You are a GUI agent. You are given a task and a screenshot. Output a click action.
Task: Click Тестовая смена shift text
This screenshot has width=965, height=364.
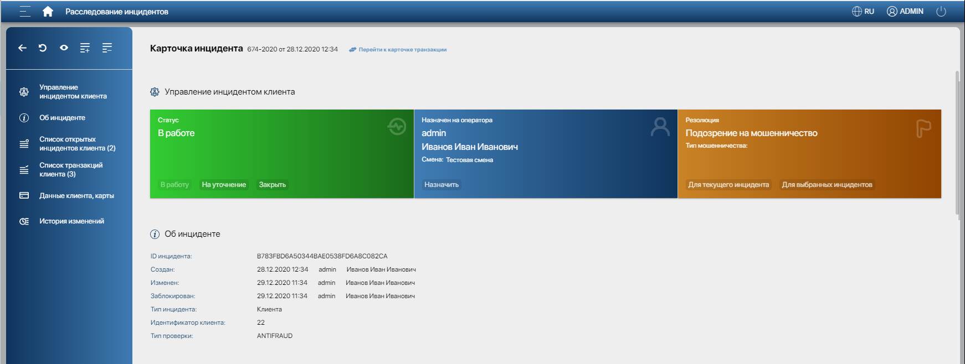coord(469,160)
